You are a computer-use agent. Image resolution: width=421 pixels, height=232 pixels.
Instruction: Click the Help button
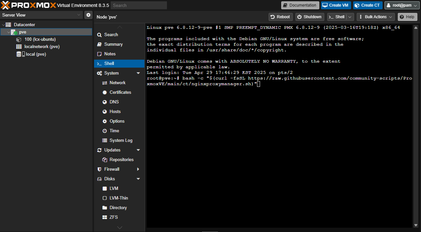pos(407,17)
